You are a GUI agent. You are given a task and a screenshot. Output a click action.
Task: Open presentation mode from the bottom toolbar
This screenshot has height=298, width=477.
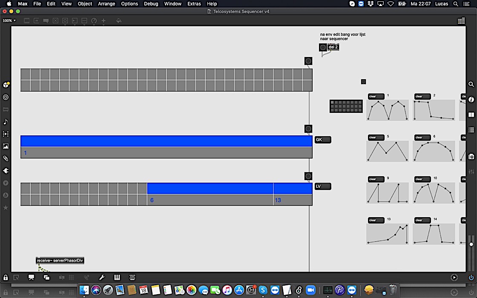[x=31, y=278]
